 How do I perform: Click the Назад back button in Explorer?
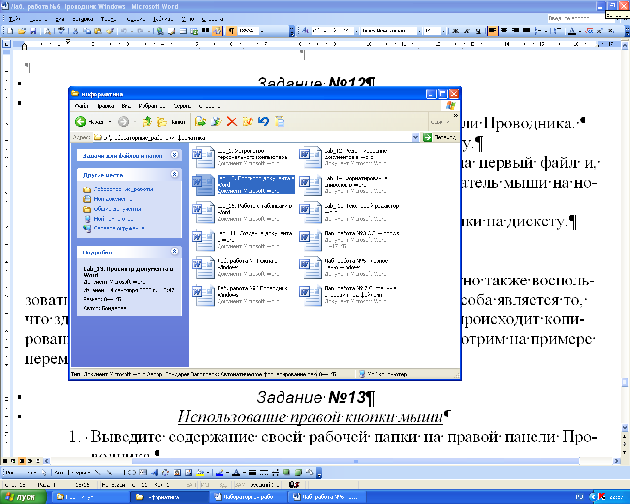[90, 122]
